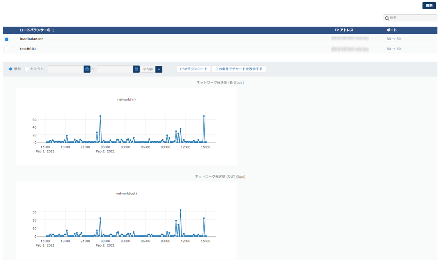Screen dimensions: 438x262
Task: Check the testB001 row checkbox
Action: [7, 49]
